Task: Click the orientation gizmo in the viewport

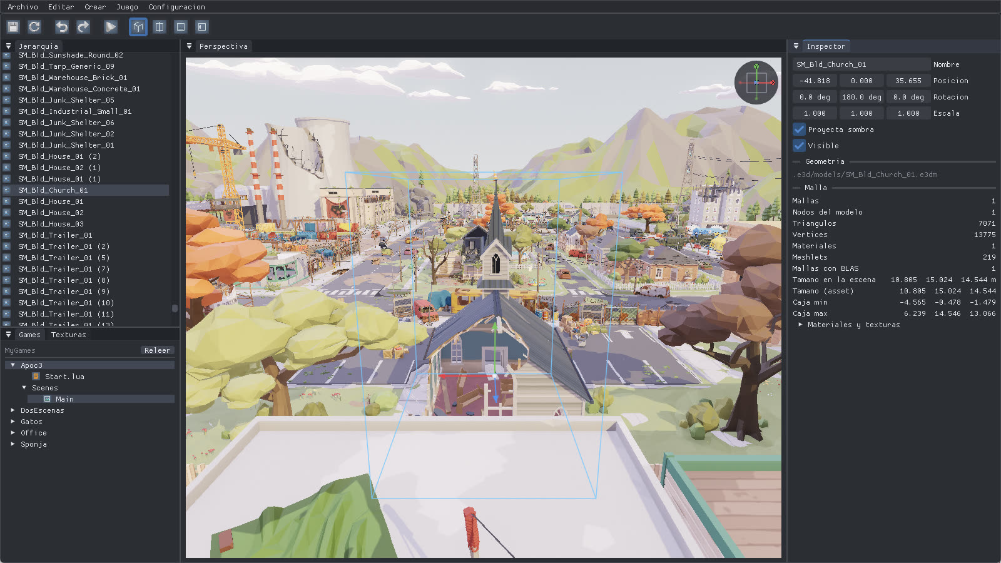Action: coord(756,82)
